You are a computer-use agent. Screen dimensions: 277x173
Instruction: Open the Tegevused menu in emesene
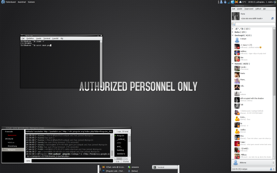pos(249,9)
